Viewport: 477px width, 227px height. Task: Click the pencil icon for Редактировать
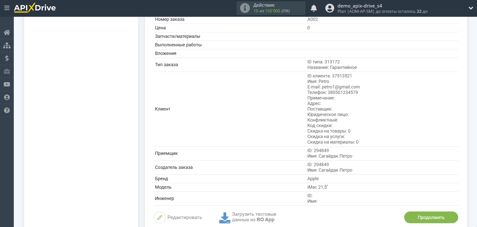click(159, 217)
